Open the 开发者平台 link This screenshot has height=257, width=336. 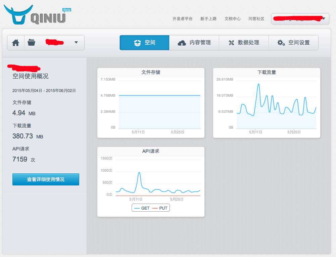[182, 19]
